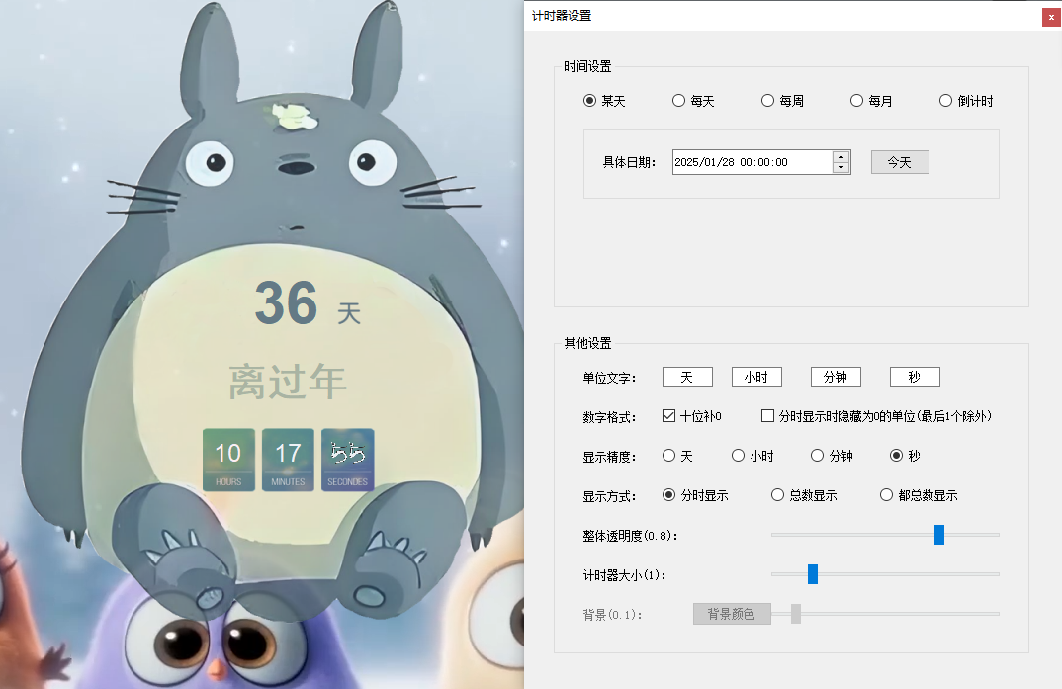This screenshot has height=689, width=1062.
Task: Click the SECONDES tile on the widget
Action: coord(347,460)
